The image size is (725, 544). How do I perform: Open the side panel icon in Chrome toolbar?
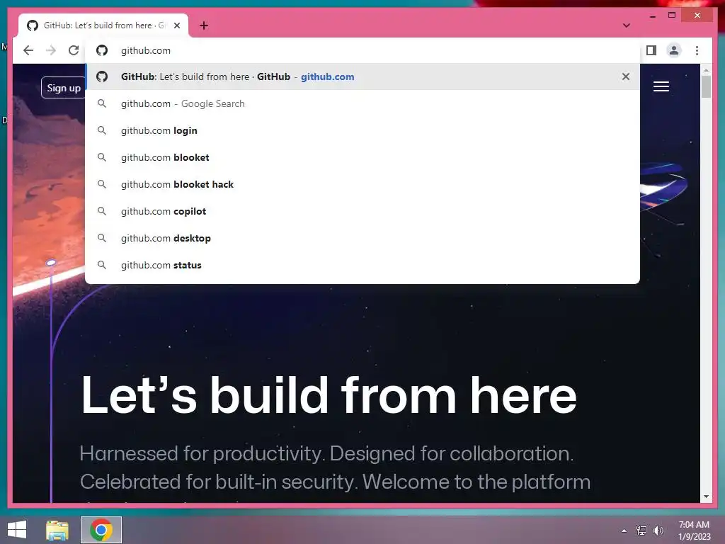click(651, 50)
